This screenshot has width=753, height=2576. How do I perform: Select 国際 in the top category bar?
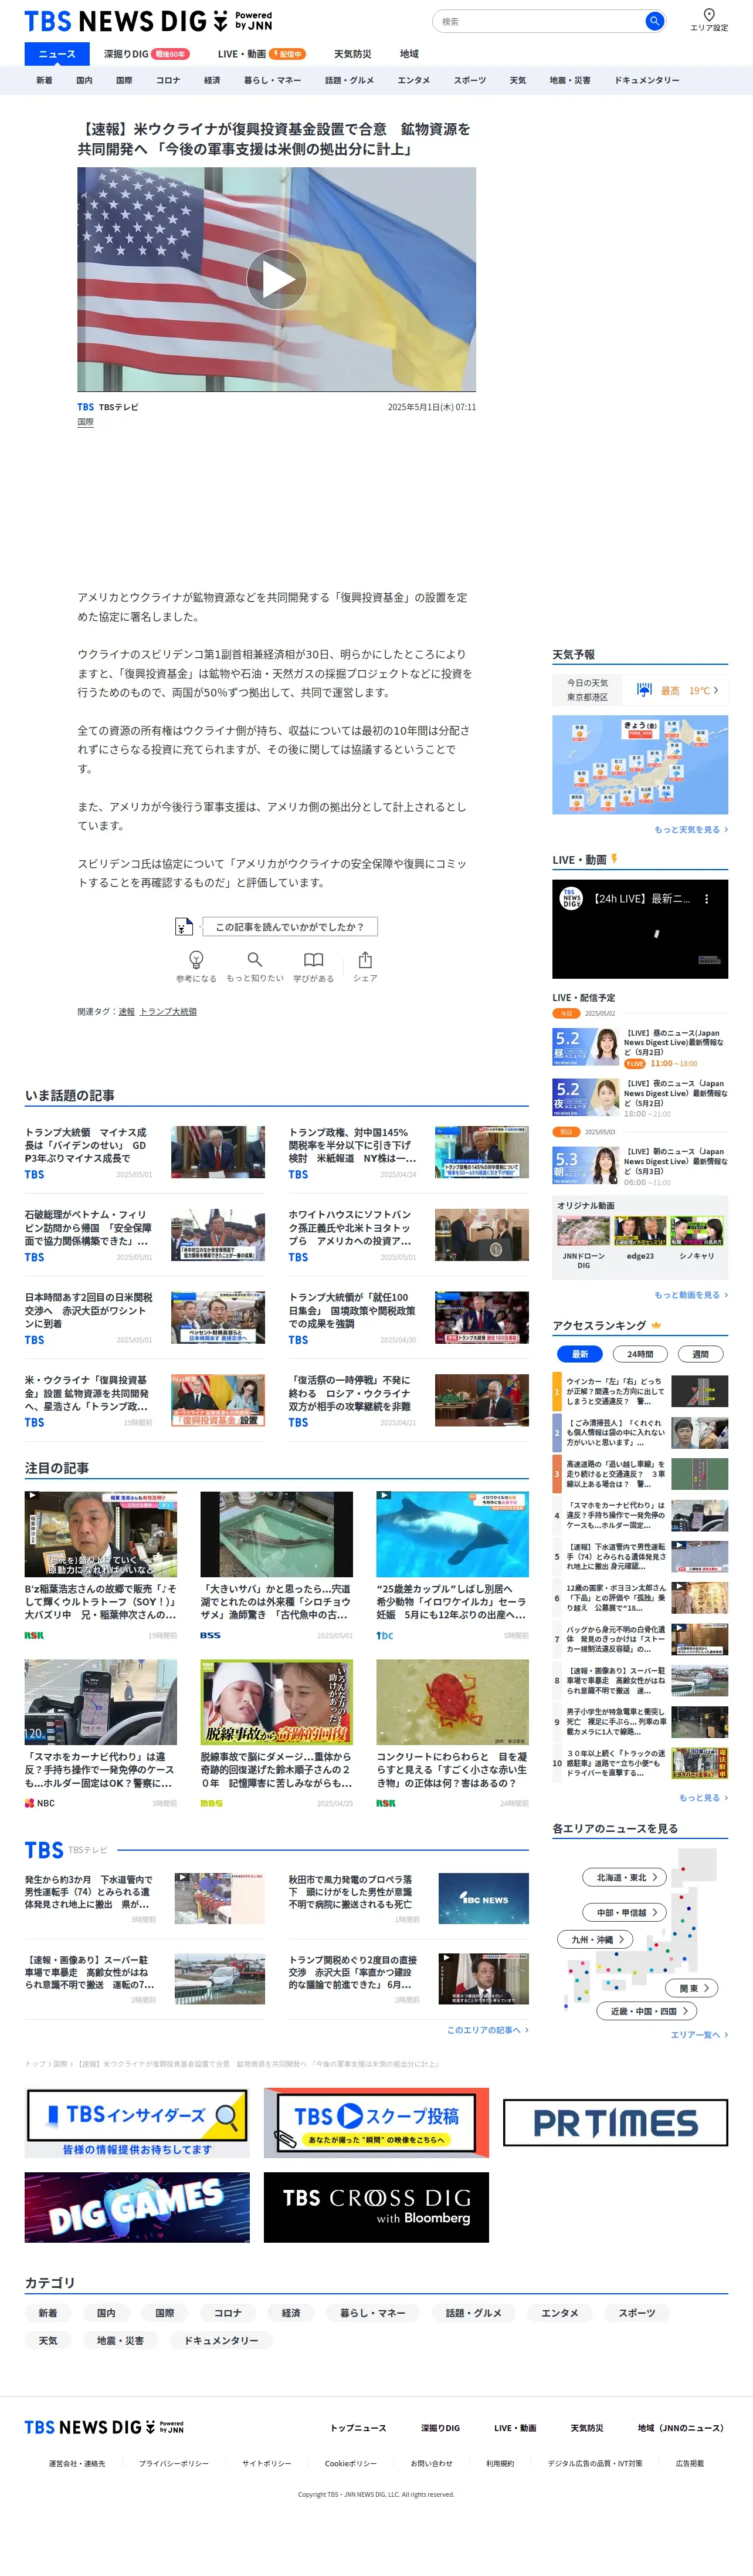click(x=124, y=80)
